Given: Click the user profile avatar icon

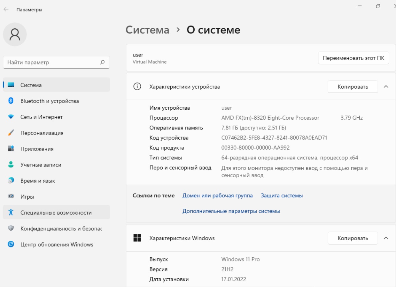Looking at the screenshot, I should point(15,34).
